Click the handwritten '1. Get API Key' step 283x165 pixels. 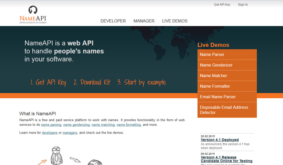click(x=48, y=82)
